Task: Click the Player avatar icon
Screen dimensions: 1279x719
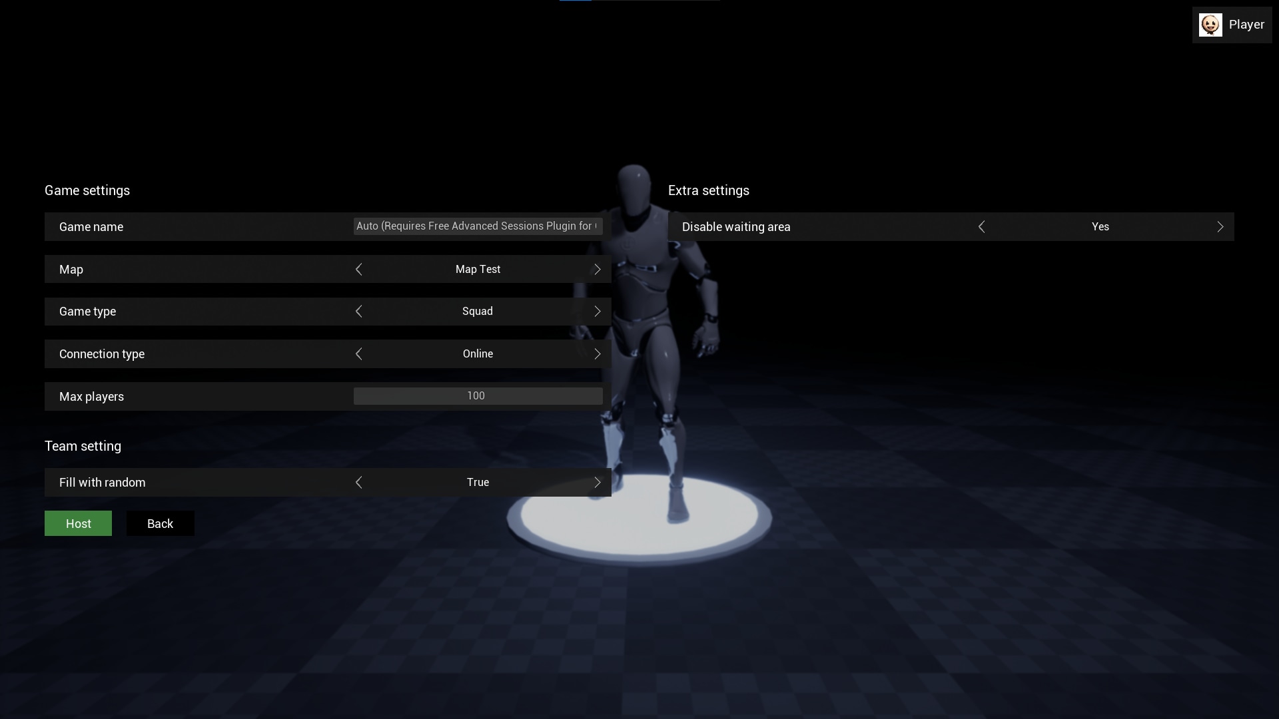Action: [1210, 24]
